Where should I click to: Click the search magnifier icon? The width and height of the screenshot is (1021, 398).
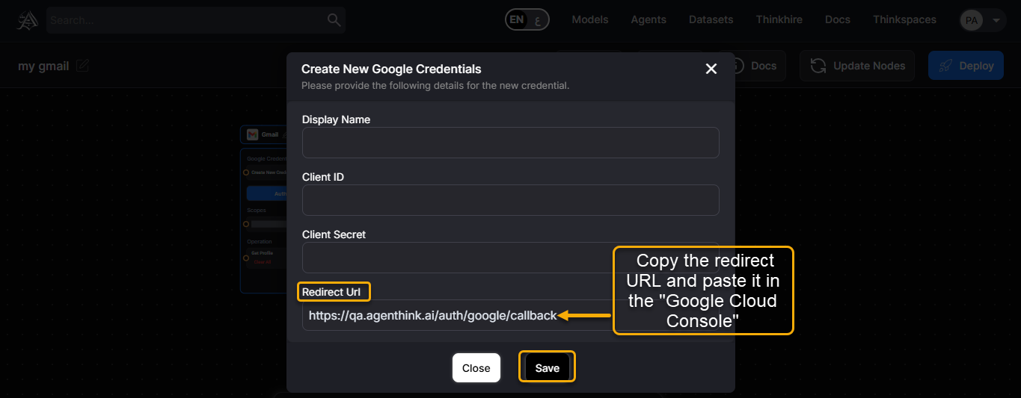(x=334, y=20)
